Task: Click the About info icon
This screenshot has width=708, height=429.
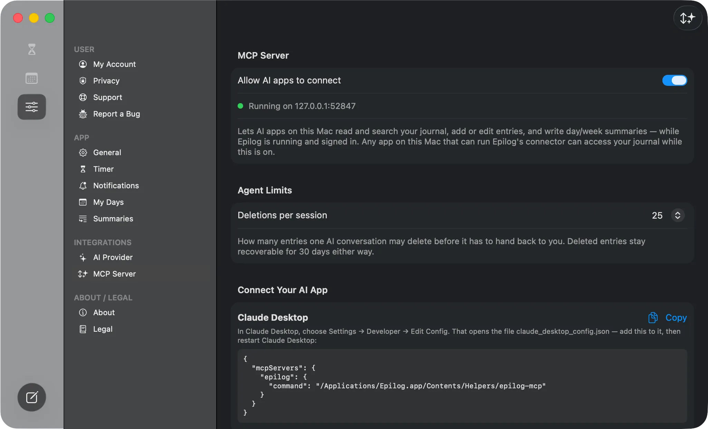Action: click(x=83, y=312)
